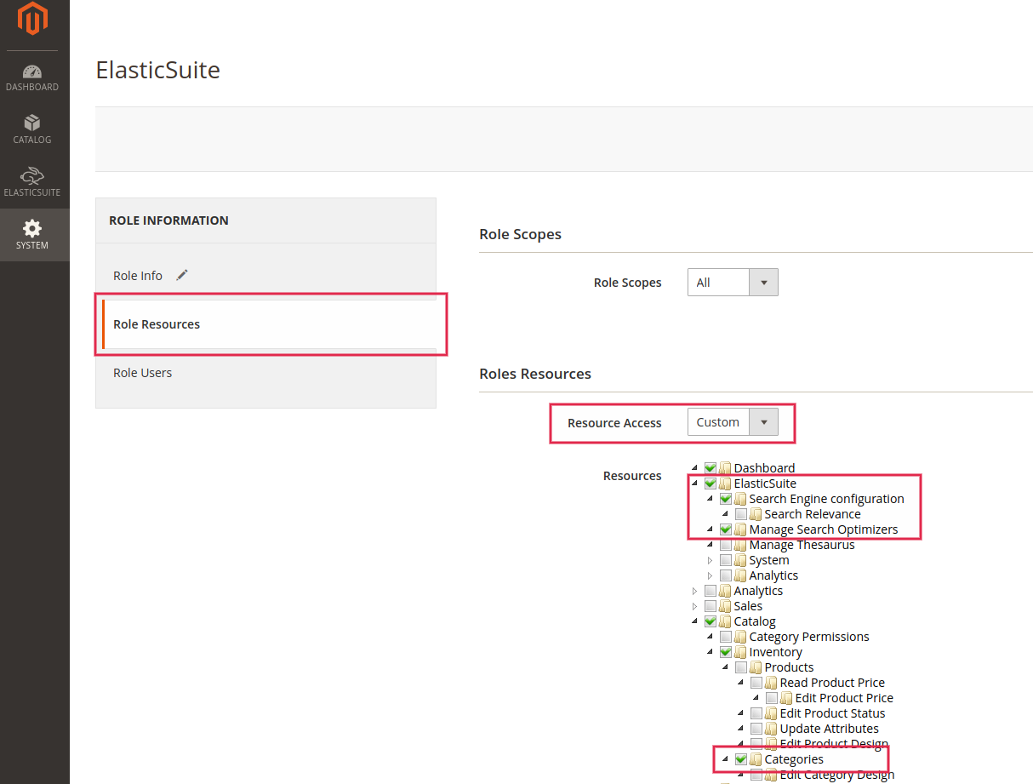The height and width of the screenshot is (784, 1033).
Task: Collapse the ElasticSuite resources tree
Action: coord(694,483)
